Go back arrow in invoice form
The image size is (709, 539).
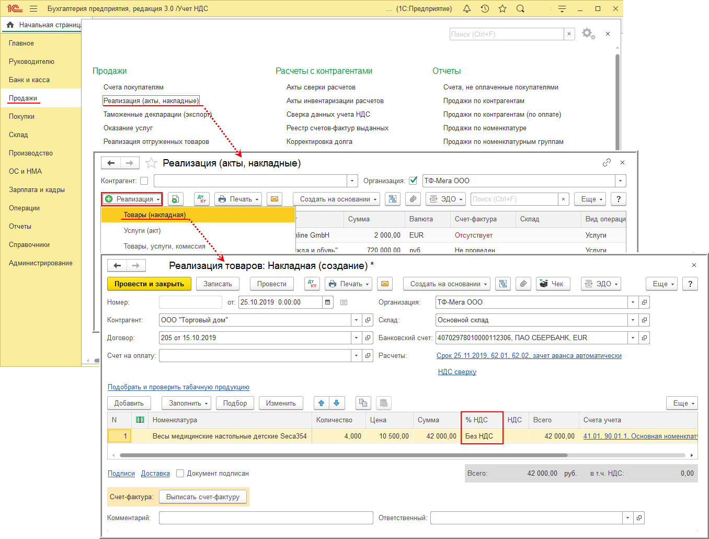click(117, 265)
